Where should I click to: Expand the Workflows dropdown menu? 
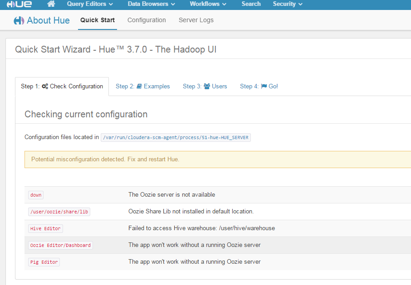pos(208,4)
